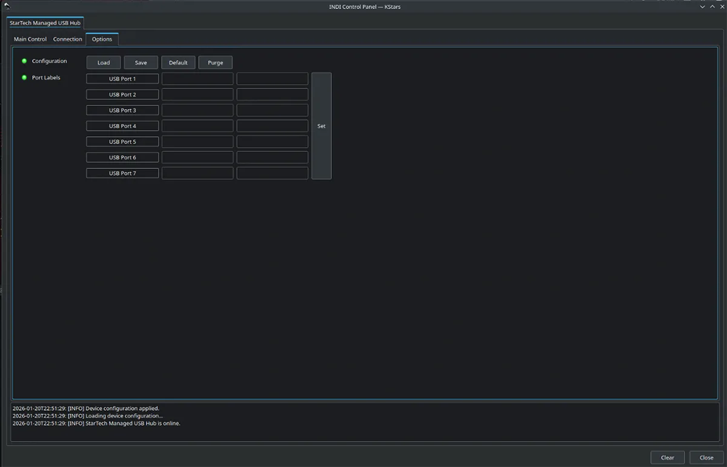The height and width of the screenshot is (467, 727).
Task: Focus the new-value input next to Set for USB Port 5
Action: tap(273, 142)
